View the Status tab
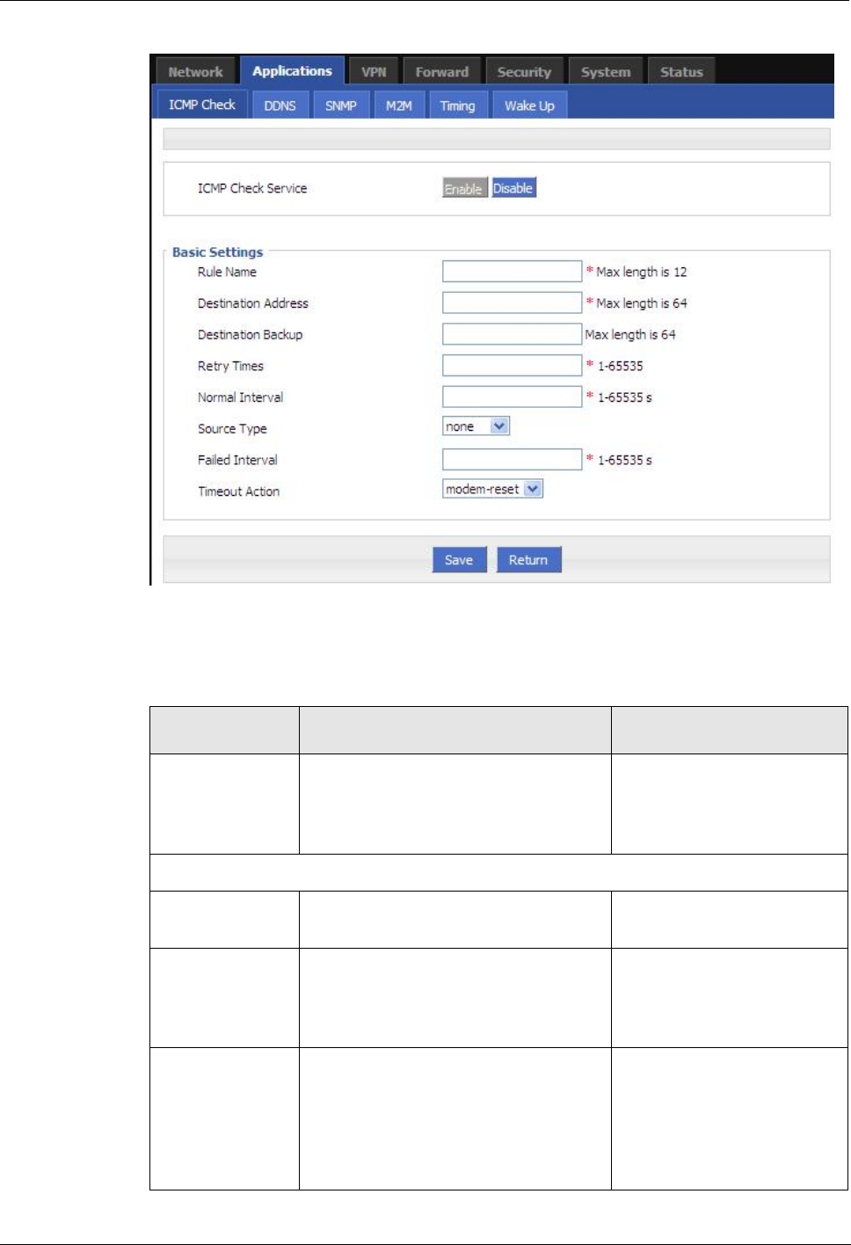 [x=681, y=72]
